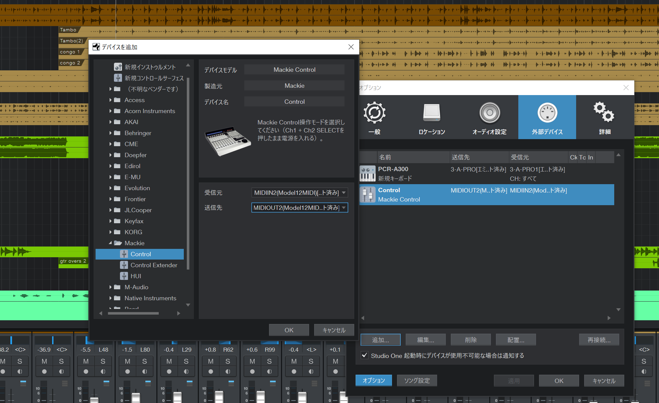Image resolution: width=659 pixels, height=403 pixels.
Task: Expand the Acorn Instruments folder
Action: [110, 111]
